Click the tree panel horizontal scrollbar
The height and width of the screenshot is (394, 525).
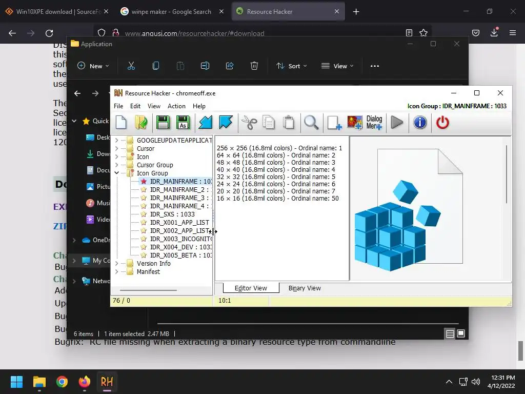click(x=148, y=290)
